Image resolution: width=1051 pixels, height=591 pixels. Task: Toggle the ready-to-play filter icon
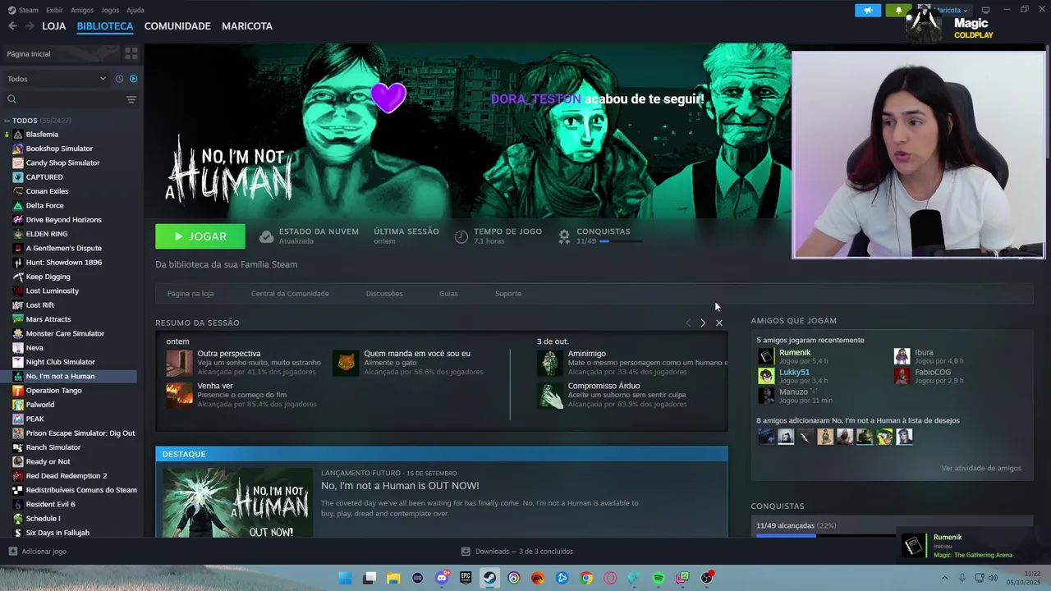point(133,79)
